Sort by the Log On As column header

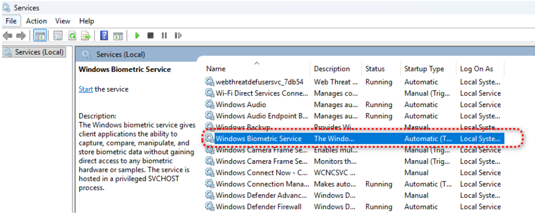tap(480, 69)
